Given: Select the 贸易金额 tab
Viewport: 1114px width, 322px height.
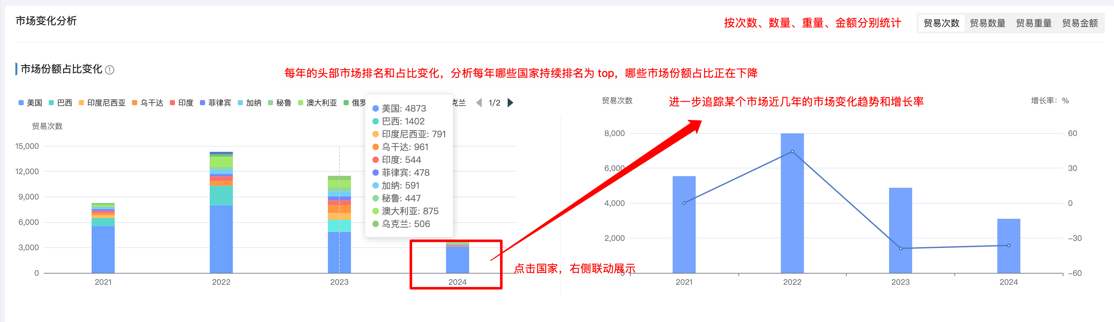Looking at the screenshot, I should (1080, 23).
